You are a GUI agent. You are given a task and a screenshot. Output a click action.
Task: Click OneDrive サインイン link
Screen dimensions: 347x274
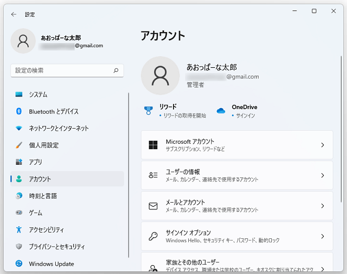(x=245, y=115)
